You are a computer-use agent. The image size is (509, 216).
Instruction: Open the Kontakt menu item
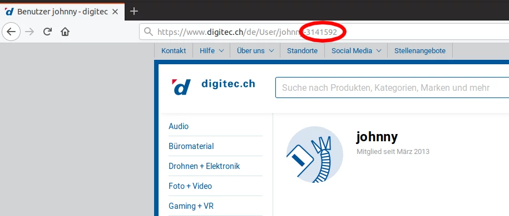pyautogui.click(x=174, y=51)
